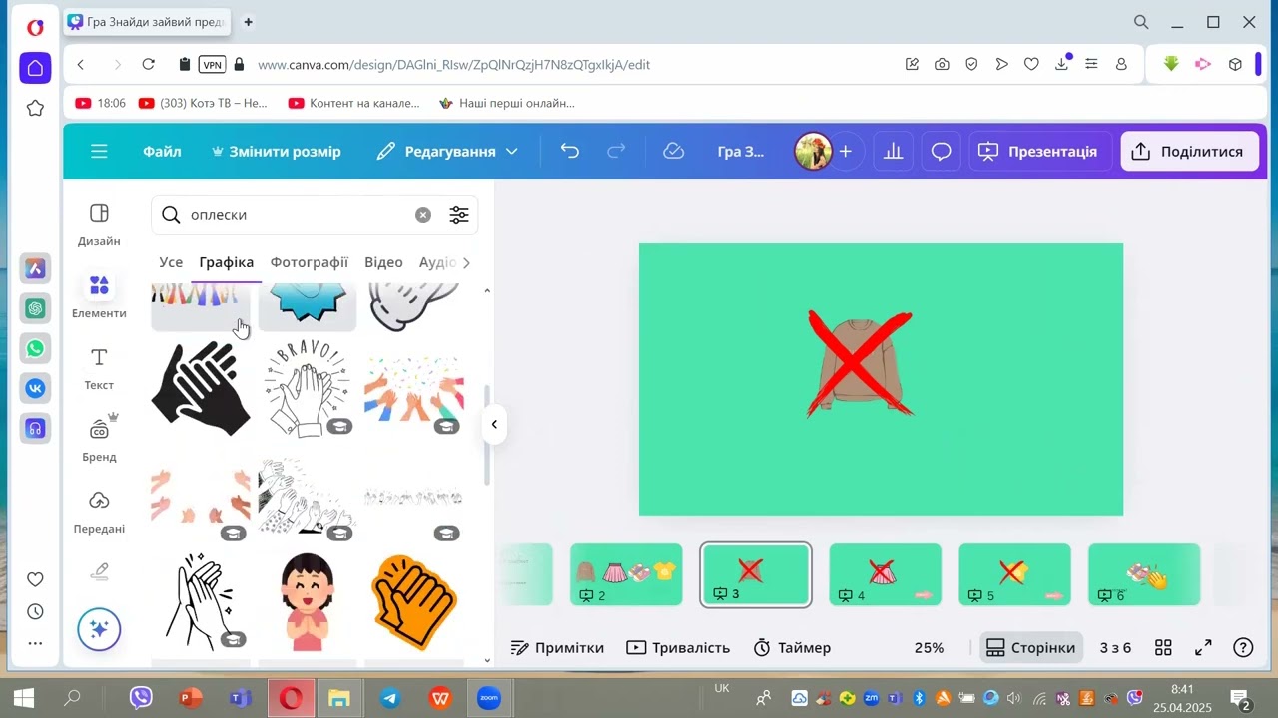Click the address bar with canva.com URL
The height and width of the screenshot is (718, 1278).
[x=453, y=64]
